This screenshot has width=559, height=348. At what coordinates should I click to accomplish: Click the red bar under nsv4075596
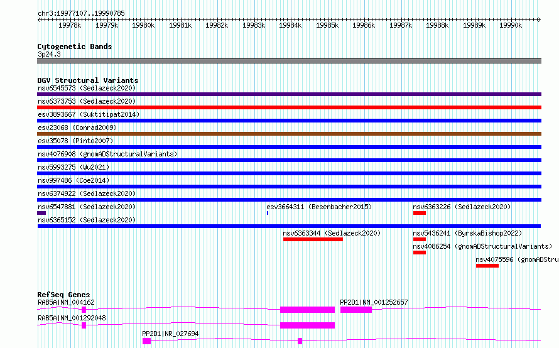pos(487,266)
